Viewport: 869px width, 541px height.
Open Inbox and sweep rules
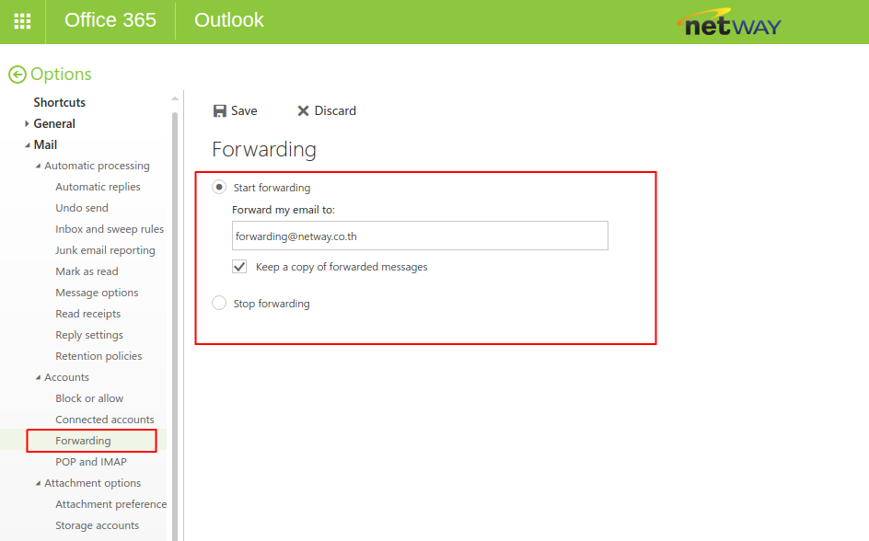[x=110, y=229]
